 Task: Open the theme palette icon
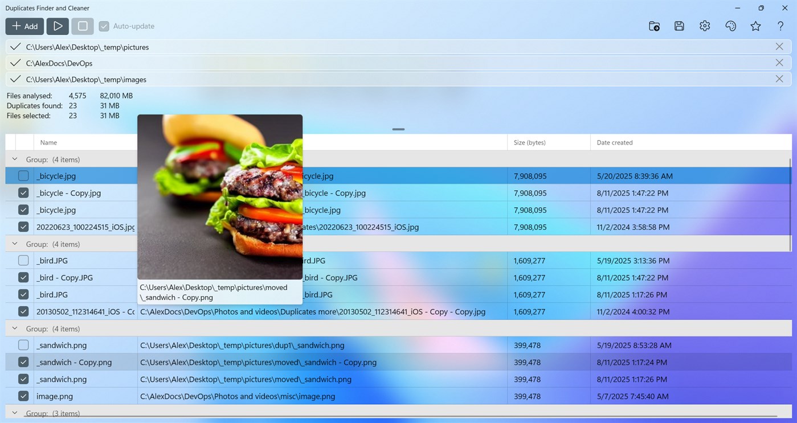[730, 26]
